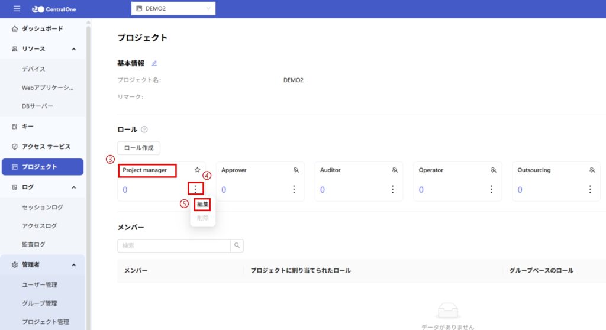The height and width of the screenshot is (330, 606).
Task: Click the メンバー search input field
Action: click(x=173, y=245)
